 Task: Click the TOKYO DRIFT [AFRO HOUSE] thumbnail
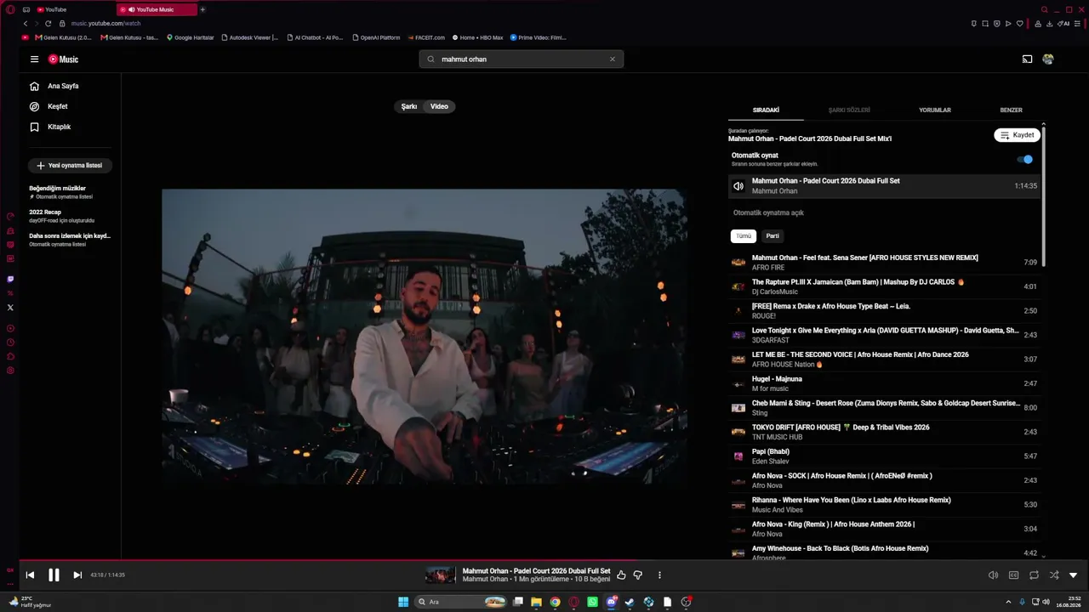point(738,432)
